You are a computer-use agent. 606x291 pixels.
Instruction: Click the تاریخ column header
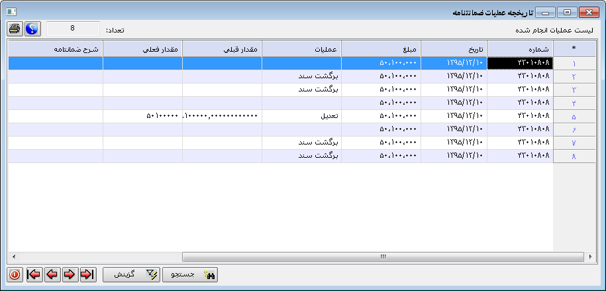point(454,49)
